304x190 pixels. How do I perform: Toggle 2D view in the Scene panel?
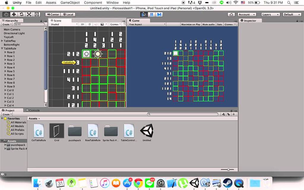tap(82, 24)
